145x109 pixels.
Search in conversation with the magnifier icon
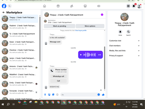(128, 32)
